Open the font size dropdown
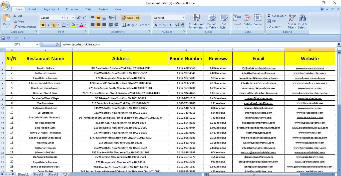341x176 pixels. (x=73, y=18)
